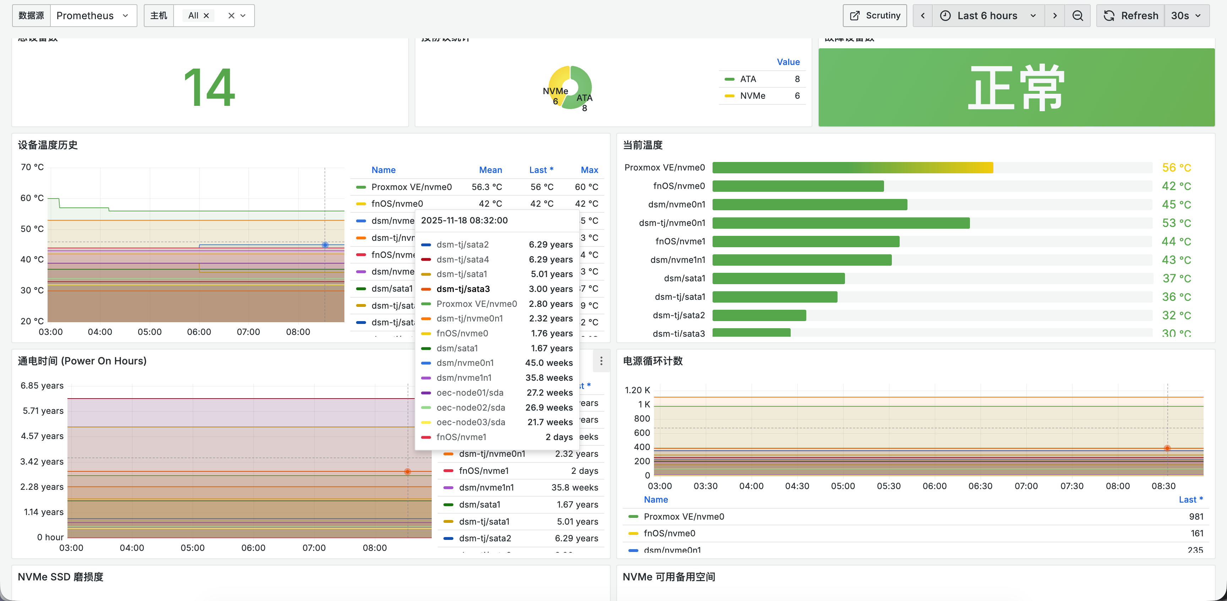Toggle the Proxmox VE/nvme0 temperature series

click(x=411, y=187)
